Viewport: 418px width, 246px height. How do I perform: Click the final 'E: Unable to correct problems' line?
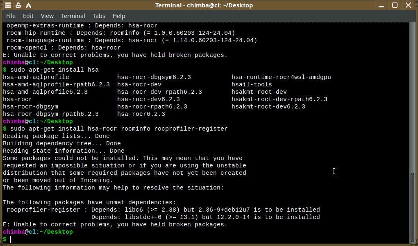pyautogui.click(x=115, y=224)
